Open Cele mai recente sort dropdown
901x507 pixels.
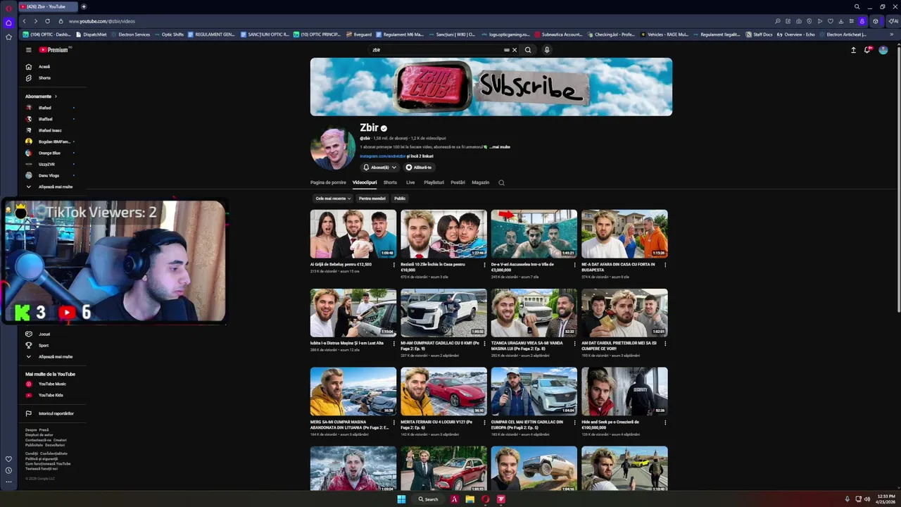pyautogui.click(x=332, y=199)
